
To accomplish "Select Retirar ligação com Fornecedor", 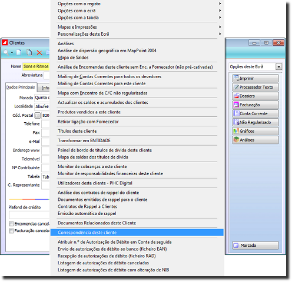I will pos(137,122).
